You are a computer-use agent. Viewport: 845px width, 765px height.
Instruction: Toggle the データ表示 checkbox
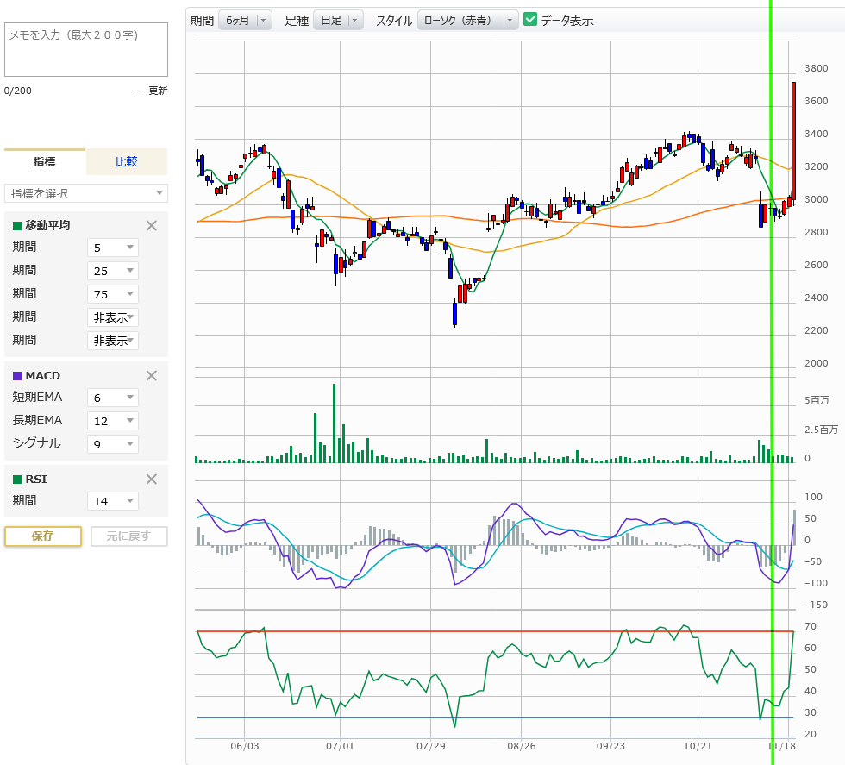531,20
